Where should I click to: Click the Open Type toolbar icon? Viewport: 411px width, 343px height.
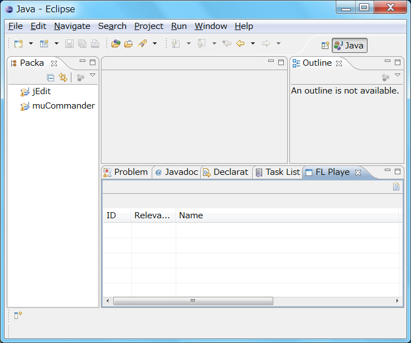(116, 43)
